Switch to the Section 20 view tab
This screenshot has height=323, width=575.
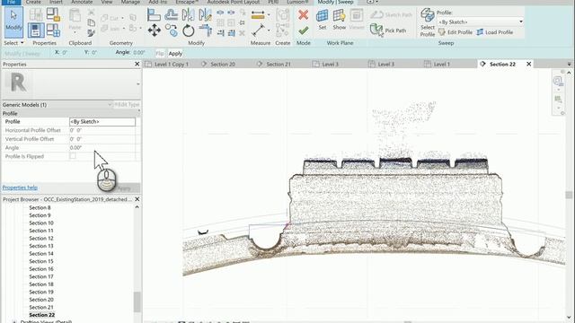click(x=223, y=64)
